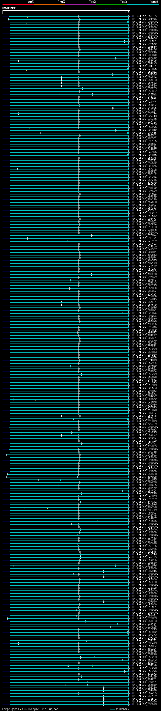Select the UniRef100_C7ENV4 label
This screenshot has width=161, height=711.
(x=144, y=235)
